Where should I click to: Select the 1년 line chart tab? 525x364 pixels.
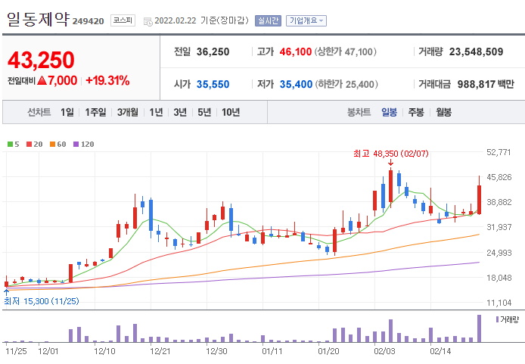point(156,112)
